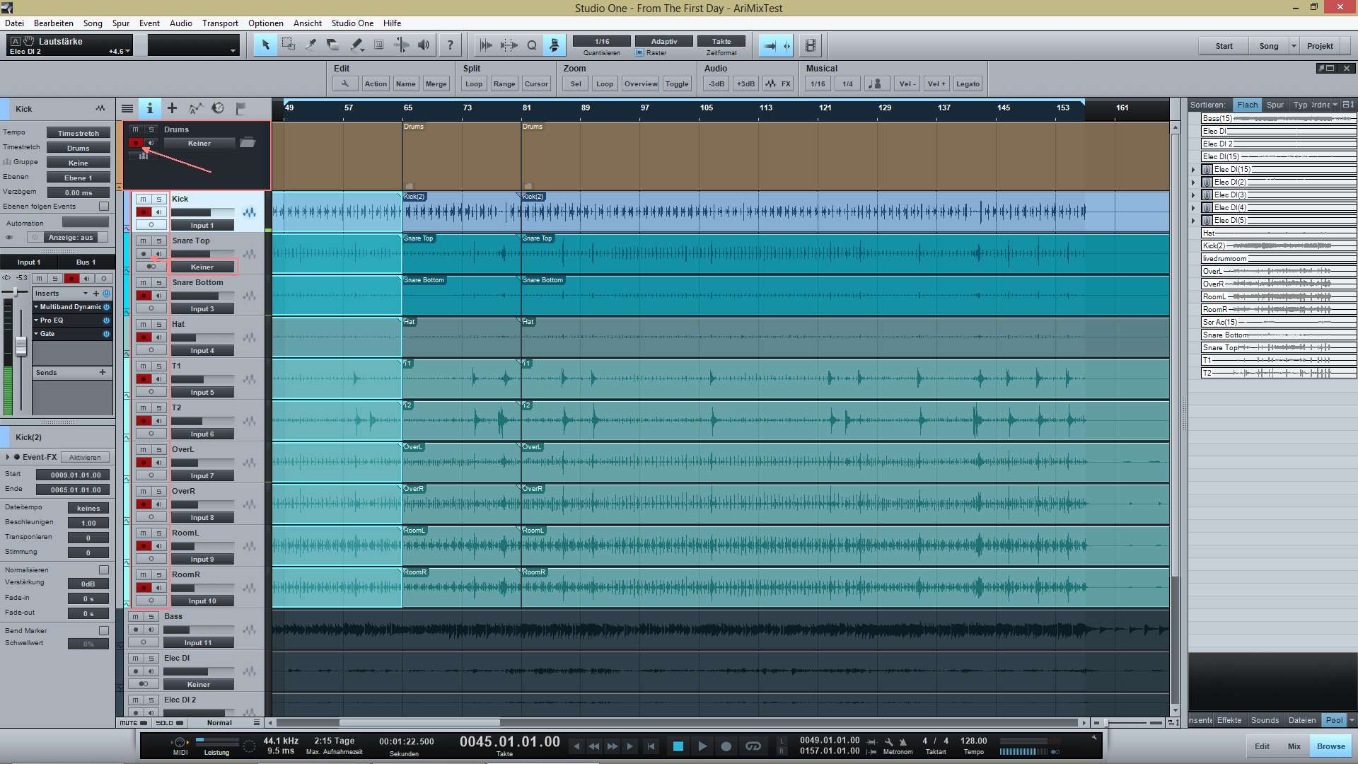The image size is (1358, 764).
Task: Click the Tempo value 128.00
Action: 973,741
